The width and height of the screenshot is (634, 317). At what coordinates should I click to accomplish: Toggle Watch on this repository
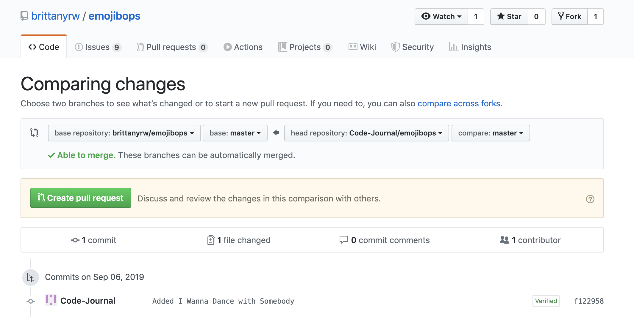(x=441, y=17)
